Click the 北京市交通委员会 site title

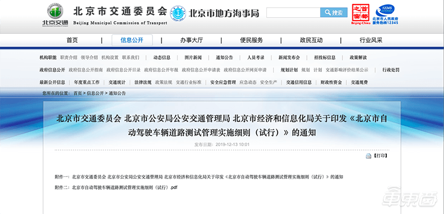[x=120, y=11]
